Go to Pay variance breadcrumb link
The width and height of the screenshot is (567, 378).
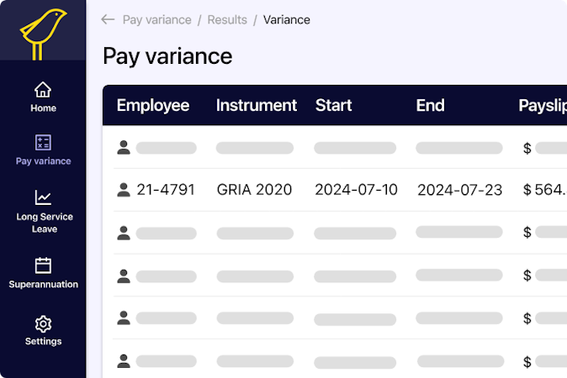[156, 19]
